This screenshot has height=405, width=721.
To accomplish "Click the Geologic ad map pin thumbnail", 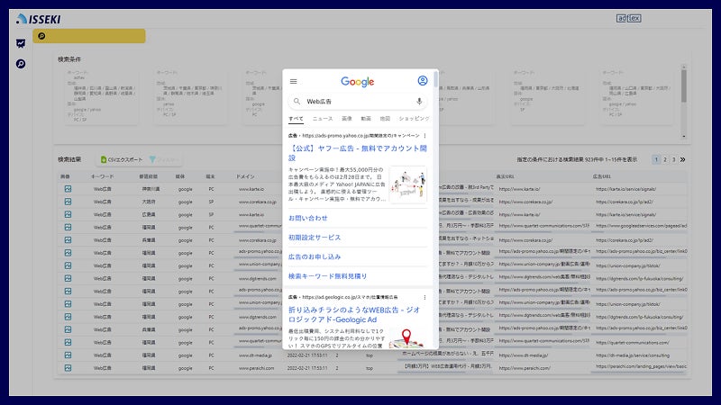I will coord(406,337).
